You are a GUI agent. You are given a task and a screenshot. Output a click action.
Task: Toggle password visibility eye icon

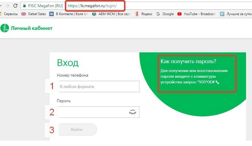click(133, 112)
